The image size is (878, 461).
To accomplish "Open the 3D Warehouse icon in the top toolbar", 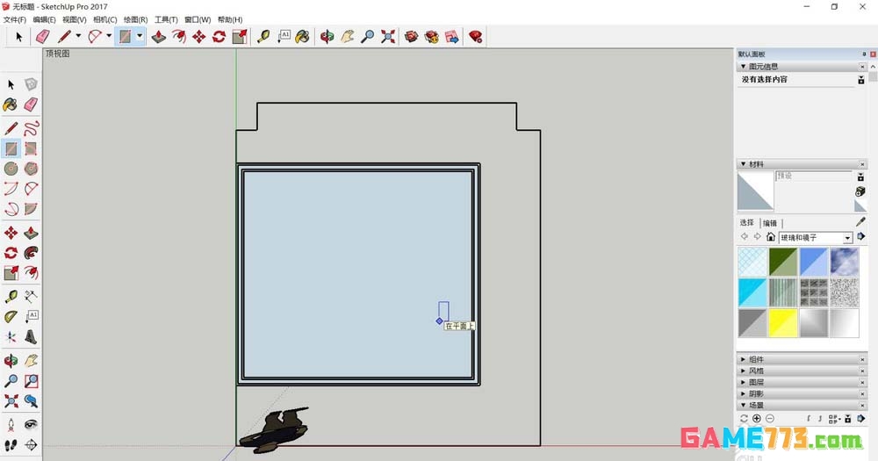I will point(412,37).
